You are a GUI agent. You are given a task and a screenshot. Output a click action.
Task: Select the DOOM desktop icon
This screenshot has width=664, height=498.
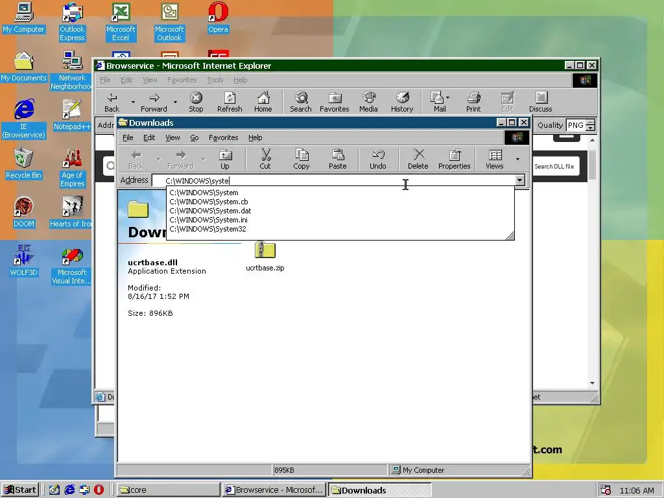pos(24,212)
